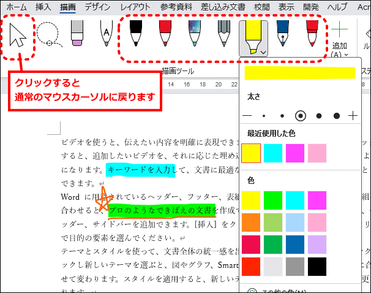Choose light green in the 色 grid

click(x=273, y=223)
